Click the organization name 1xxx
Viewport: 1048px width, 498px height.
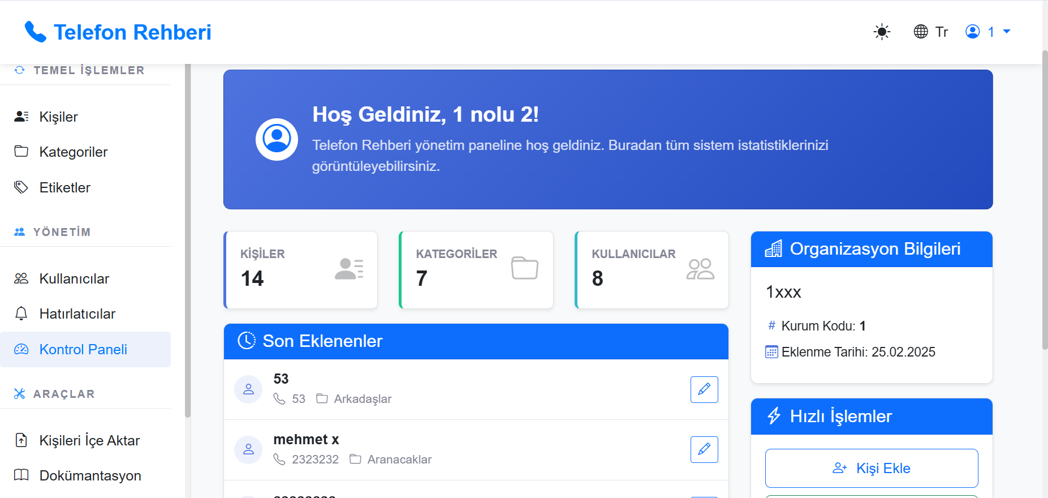point(783,292)
